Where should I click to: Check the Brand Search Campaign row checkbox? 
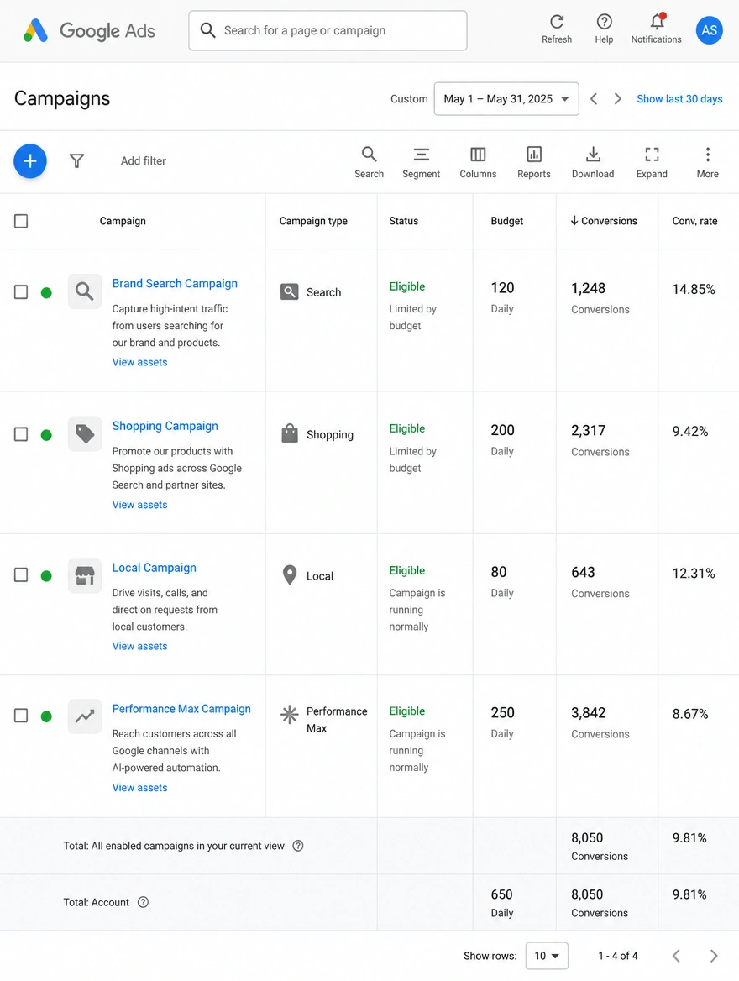coord(21,292)
